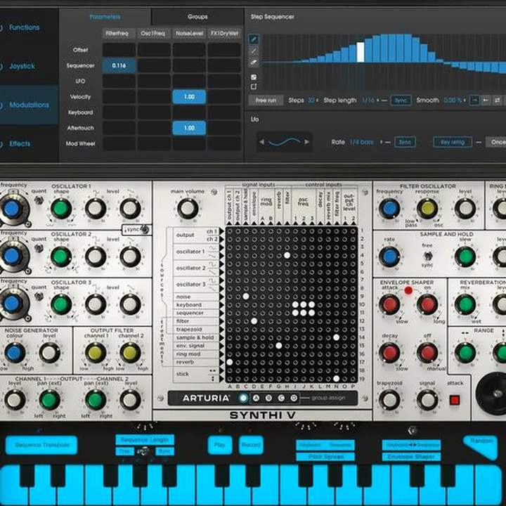Click the matrix pin at row 17 column A
This screenshot has height=506, width=506.
click(x=229, y=362)
